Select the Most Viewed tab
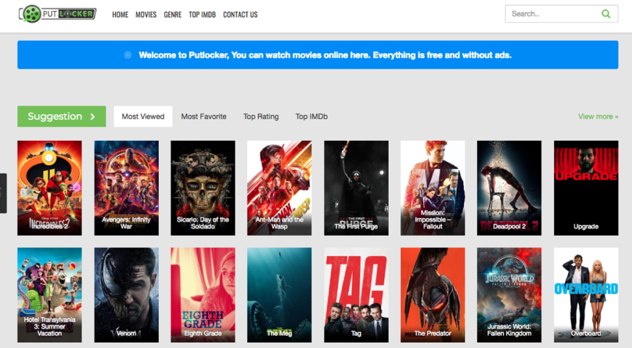632x348 pixels. click(x=143, y=117)
